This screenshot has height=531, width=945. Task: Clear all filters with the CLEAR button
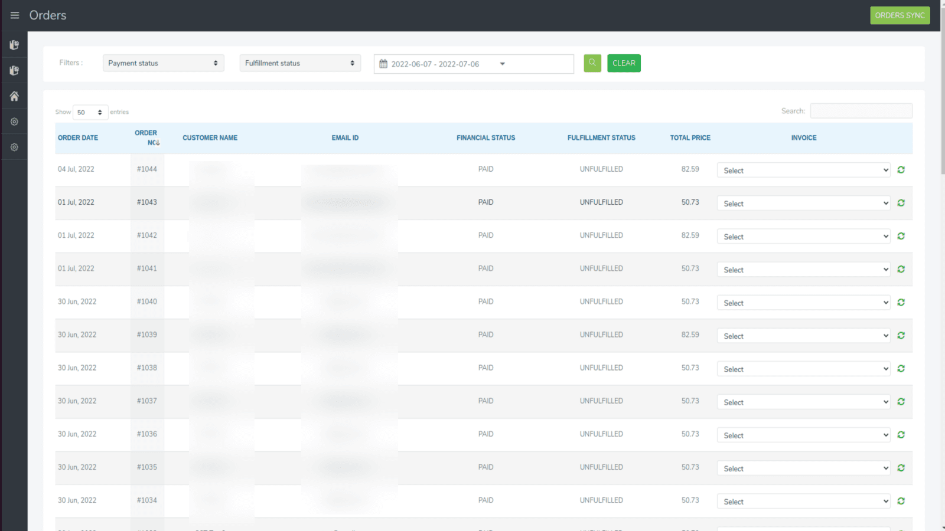(624, 63)
